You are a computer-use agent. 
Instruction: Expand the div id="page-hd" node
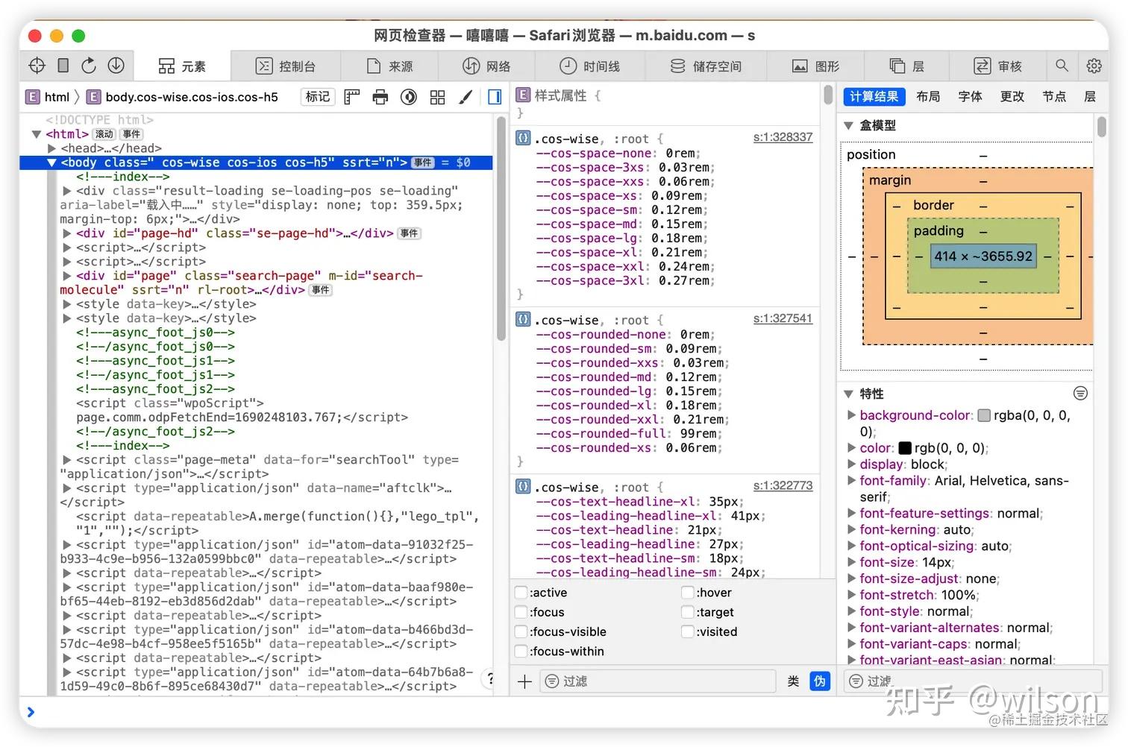(x=66, y=233)
